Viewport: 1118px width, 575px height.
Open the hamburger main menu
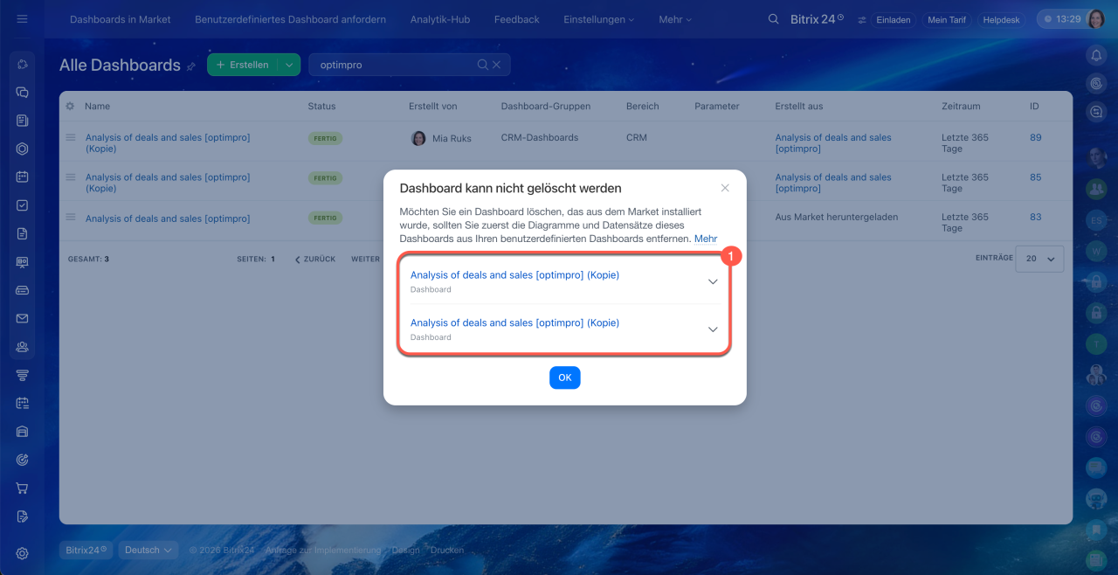click(22, 18)
